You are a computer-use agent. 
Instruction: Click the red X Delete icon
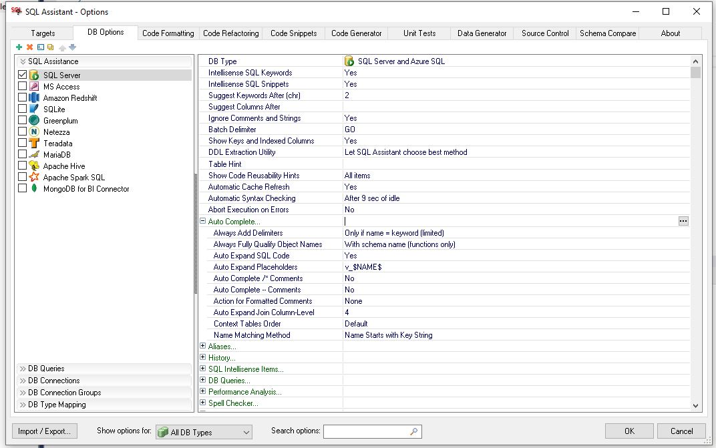tap(29, 47)
